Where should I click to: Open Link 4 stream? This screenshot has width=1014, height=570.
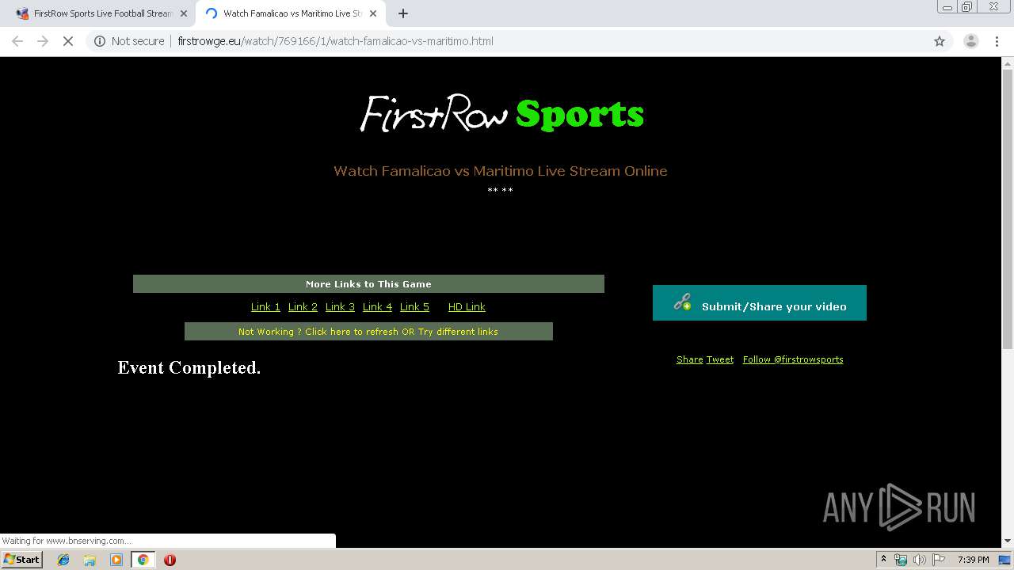pyautogui.click(x=377, y=307)
